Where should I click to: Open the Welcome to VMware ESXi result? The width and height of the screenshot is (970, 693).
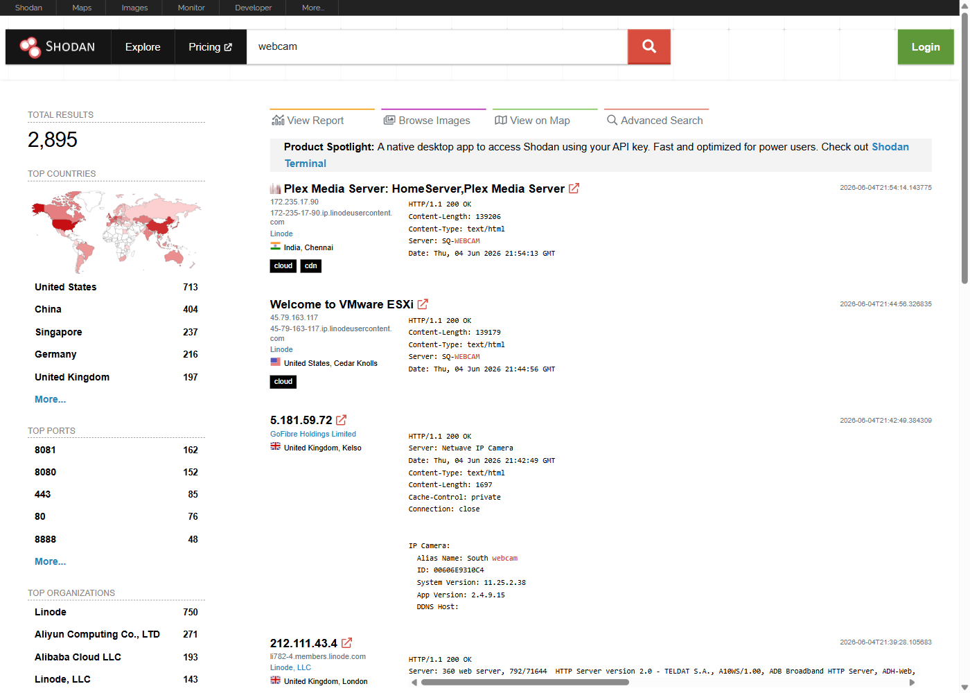point(342,304)
